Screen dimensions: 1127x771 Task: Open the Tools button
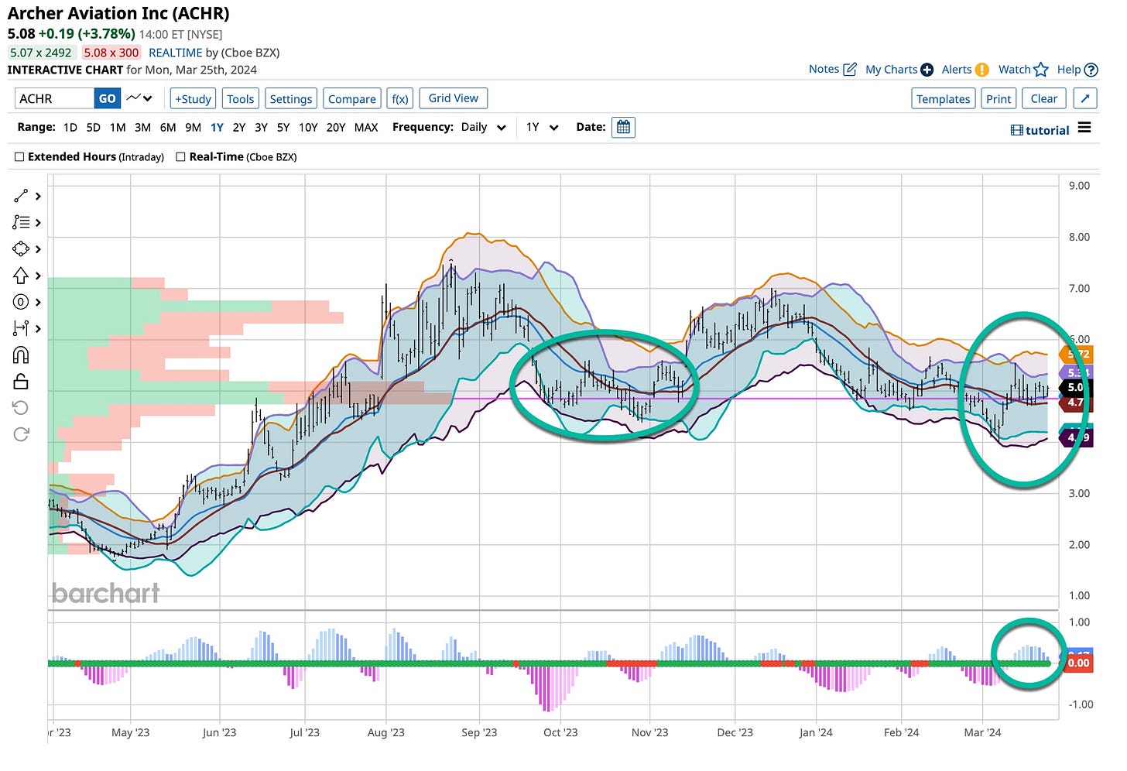click(240, 98)
